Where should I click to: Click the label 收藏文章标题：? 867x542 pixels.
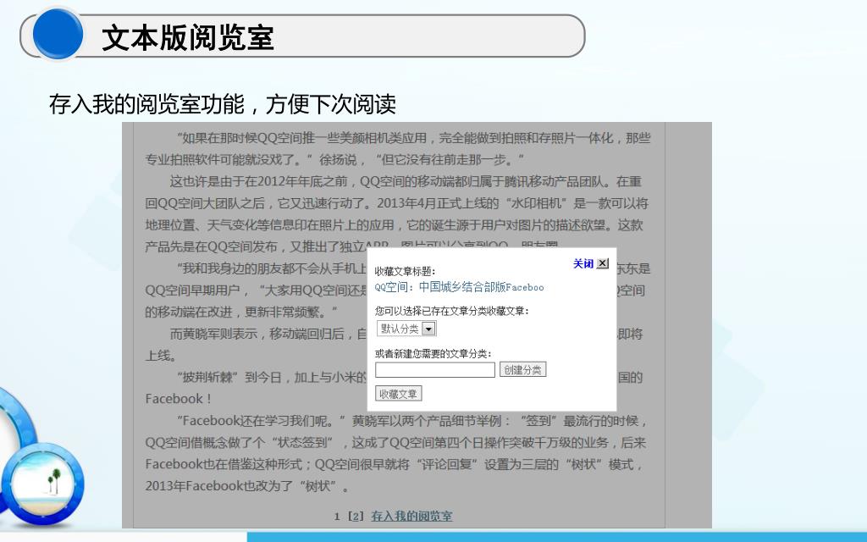point(406,271)
